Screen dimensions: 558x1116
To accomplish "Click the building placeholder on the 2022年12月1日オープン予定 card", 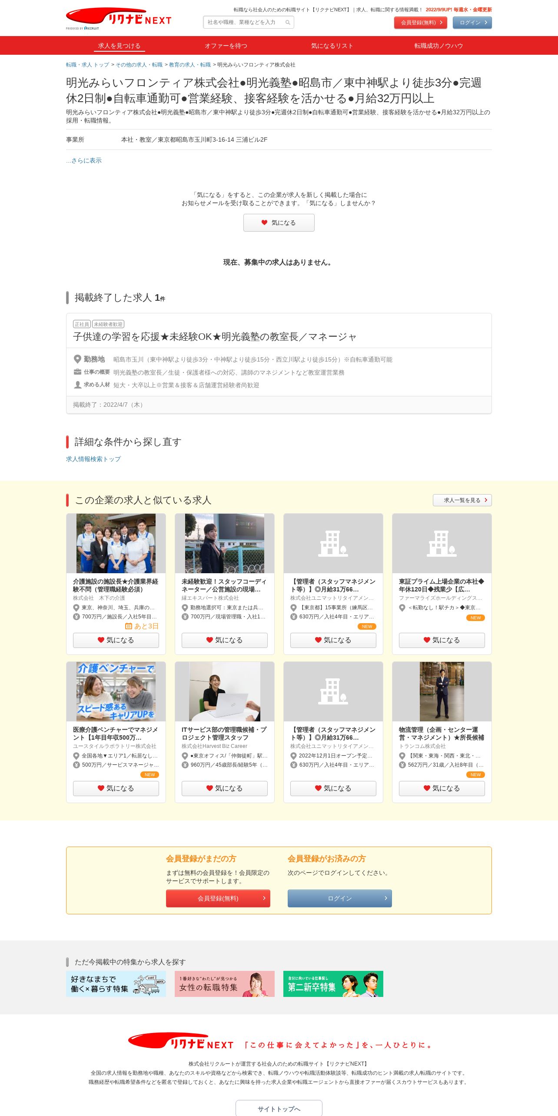I will [333, 691].
